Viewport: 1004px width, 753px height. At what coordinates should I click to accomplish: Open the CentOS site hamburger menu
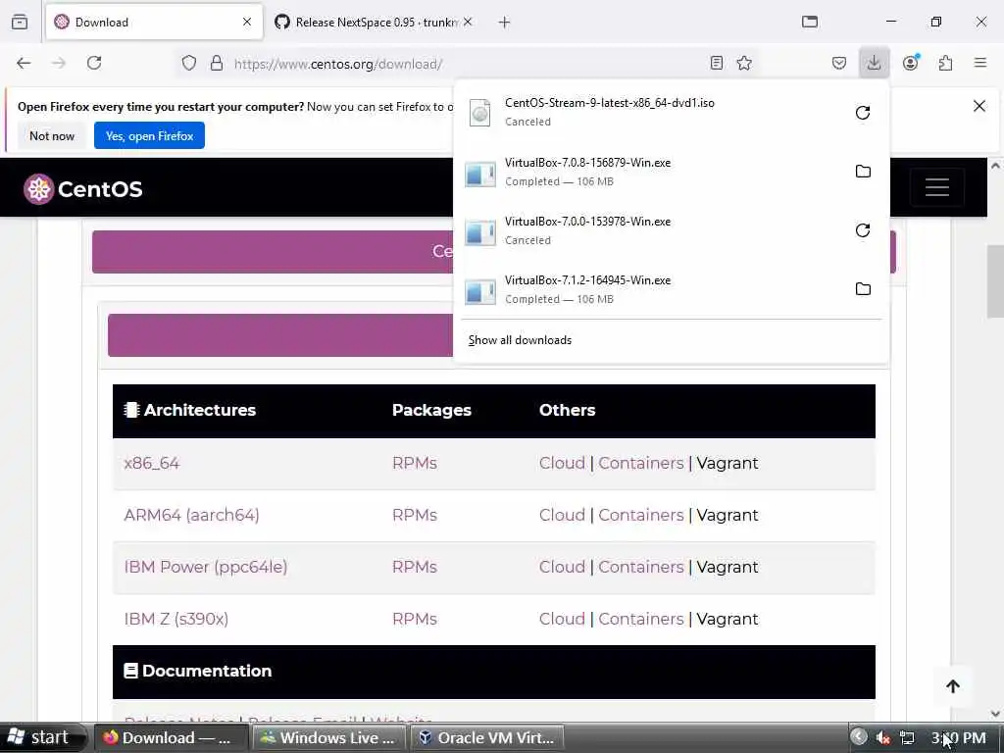tap(936, 187)
